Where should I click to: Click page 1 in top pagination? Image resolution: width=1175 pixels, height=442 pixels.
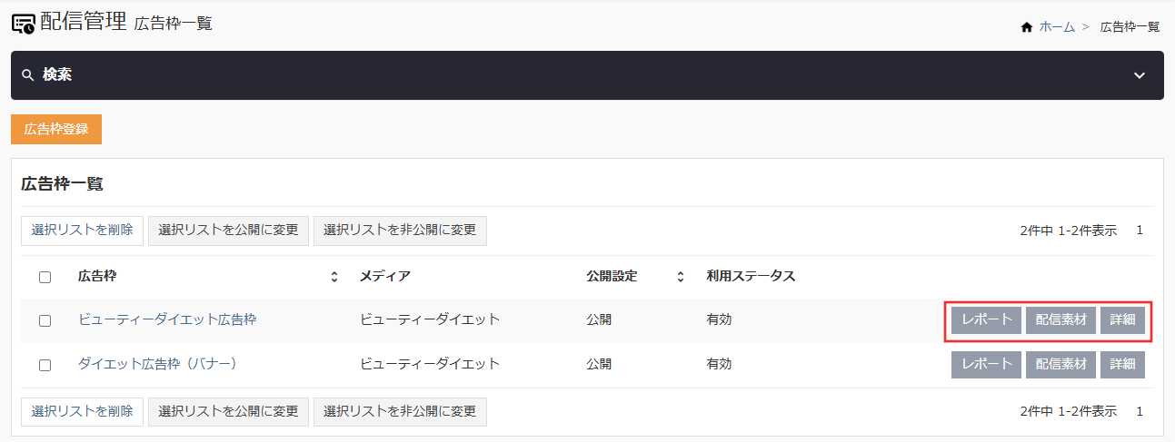pyautogui.click(x=1140, y=231)
